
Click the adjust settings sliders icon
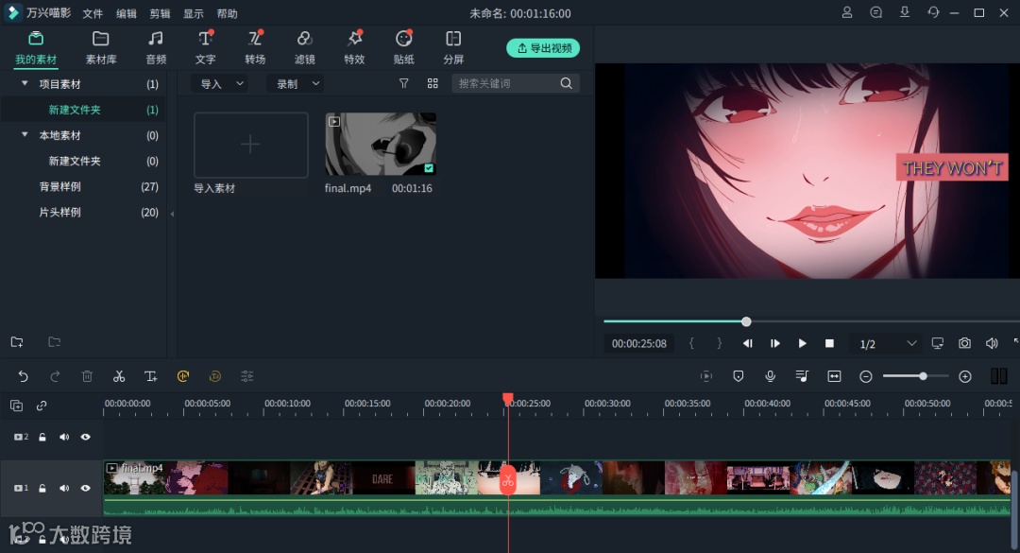click(x=247, y=376)
